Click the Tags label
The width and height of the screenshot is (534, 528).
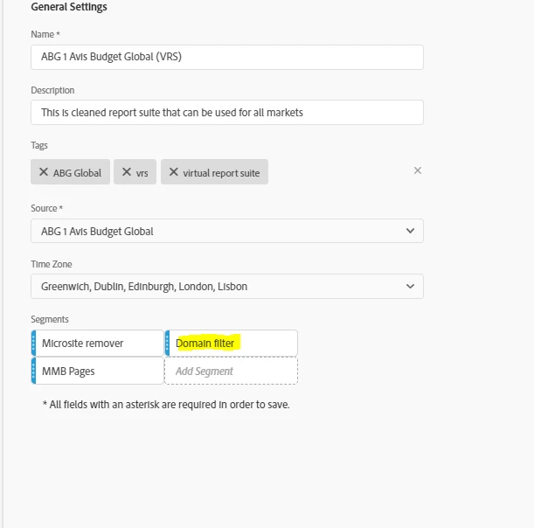pyautogui.click(x=39, y=145)
